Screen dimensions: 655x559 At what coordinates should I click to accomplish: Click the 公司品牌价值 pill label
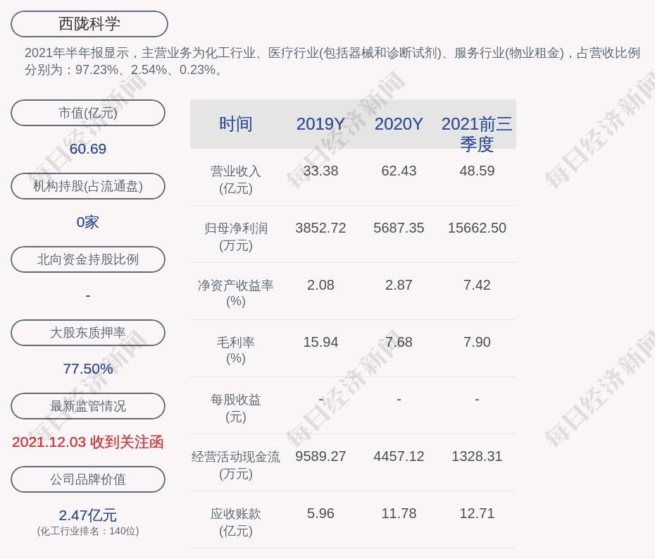pyautogui.click(x=88, y=479)
